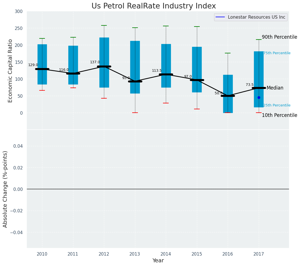Select the 2013 tick on the Year axis
300x266 pixels.
[x=135, y=254]
